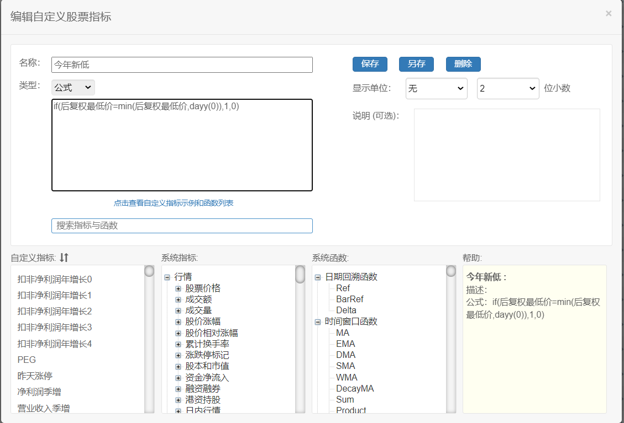Open the 显示单位 dropdown

[436, 89]
